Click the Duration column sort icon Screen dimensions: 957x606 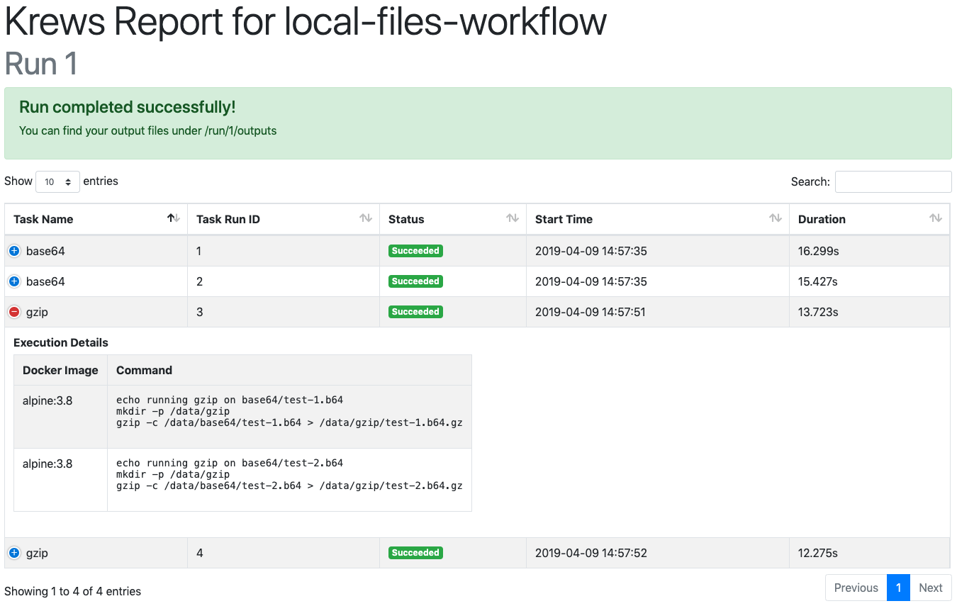[936, 219]
